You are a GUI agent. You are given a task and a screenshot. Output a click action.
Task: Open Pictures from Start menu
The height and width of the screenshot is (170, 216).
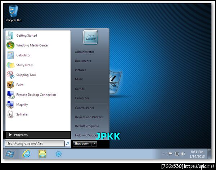point(80,70)
